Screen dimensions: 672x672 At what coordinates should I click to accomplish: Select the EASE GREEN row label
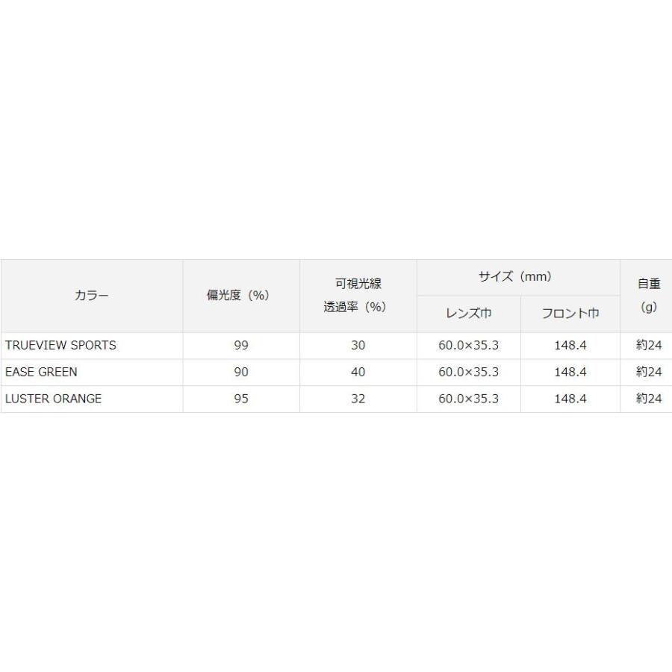[41, 372]
